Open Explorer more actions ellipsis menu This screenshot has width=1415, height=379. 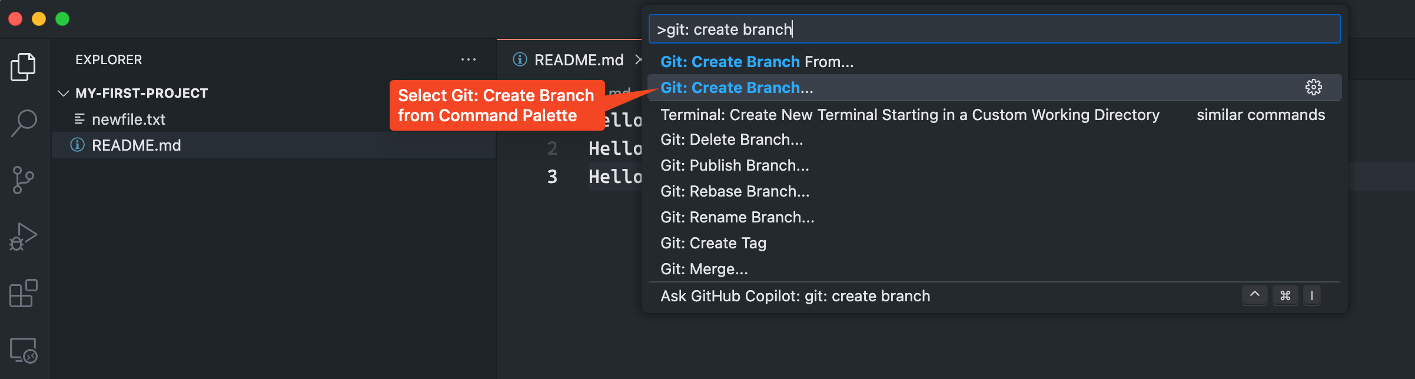(x=469, y=59)
